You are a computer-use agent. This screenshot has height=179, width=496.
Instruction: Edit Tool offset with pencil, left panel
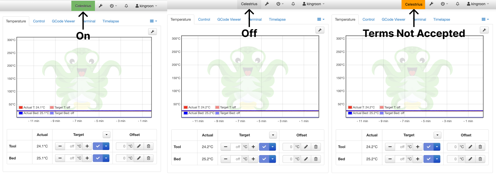click(139, 146)
